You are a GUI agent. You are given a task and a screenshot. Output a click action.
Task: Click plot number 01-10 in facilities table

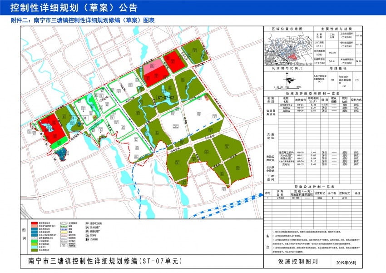tap(300, 153)
